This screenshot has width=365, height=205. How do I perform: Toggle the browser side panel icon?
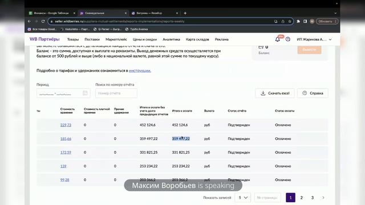click(305, 21)
